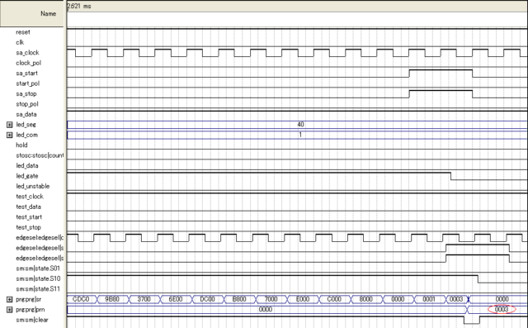Select the sa_stop signal name
Screen dimensions: 528x328
[26, 93]
